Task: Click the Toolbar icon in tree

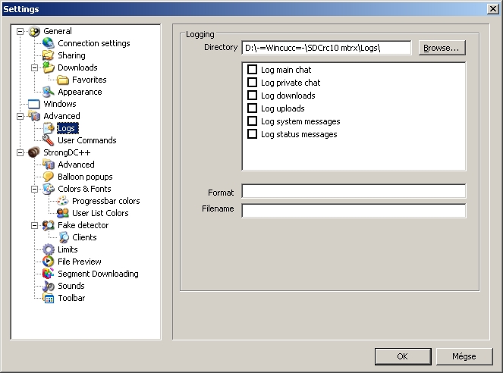Action: coord(49,298)
